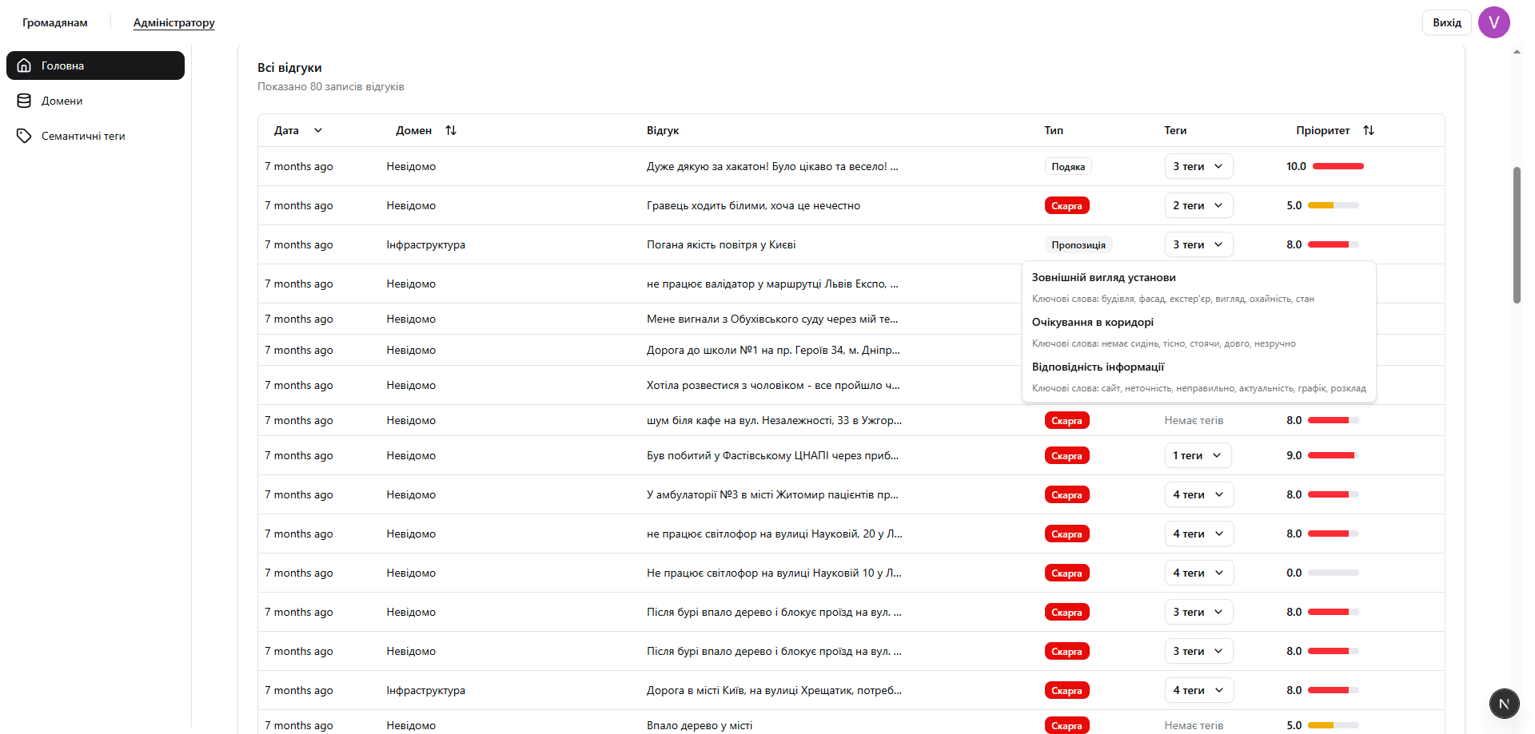Click the purple V user avatar
Screen dimensions: 1535x734
click(1493, 22)
